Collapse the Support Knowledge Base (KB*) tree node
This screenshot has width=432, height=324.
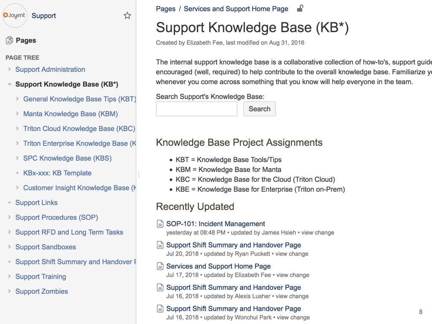tap(9, 84)
